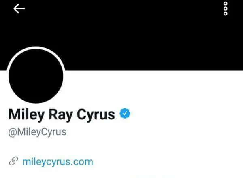Click the chain link icon beside website
Viewport: 243px width, 178px height.
click(13, 161)
